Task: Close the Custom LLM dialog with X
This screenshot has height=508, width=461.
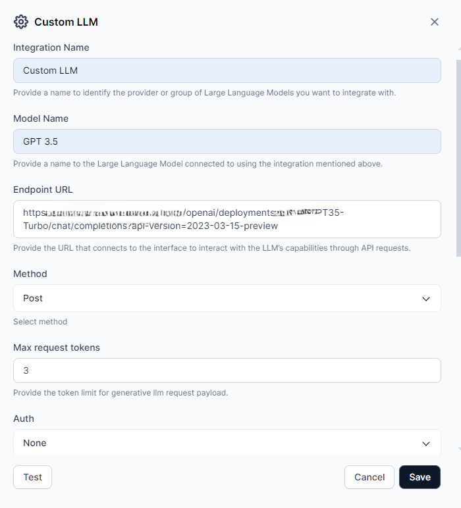Action: pyautogui.click(x=435, y=22)
